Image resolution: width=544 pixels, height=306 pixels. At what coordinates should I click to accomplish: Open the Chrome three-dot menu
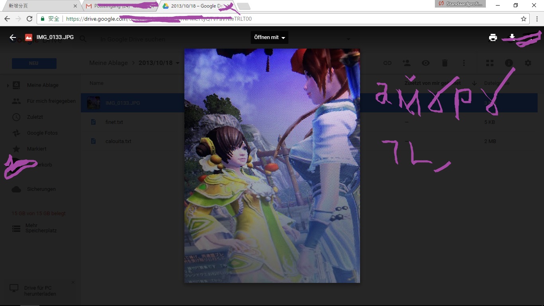537,19
